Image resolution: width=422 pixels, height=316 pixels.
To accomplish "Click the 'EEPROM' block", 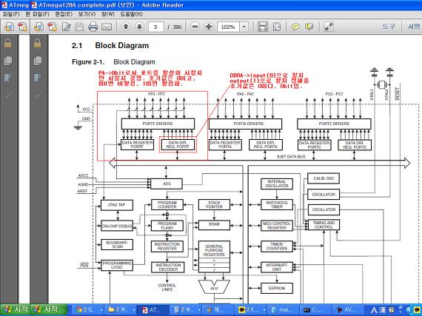I will click(x=277, y=288).
